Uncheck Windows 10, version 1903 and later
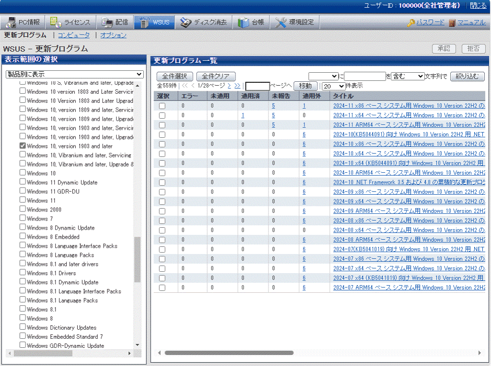Viewport: 491px width, 366px height. tap(23, 145)
